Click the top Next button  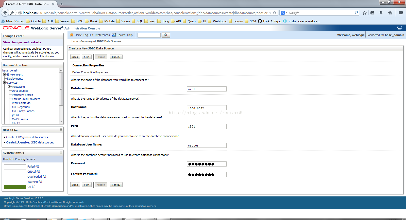(87, 57)
